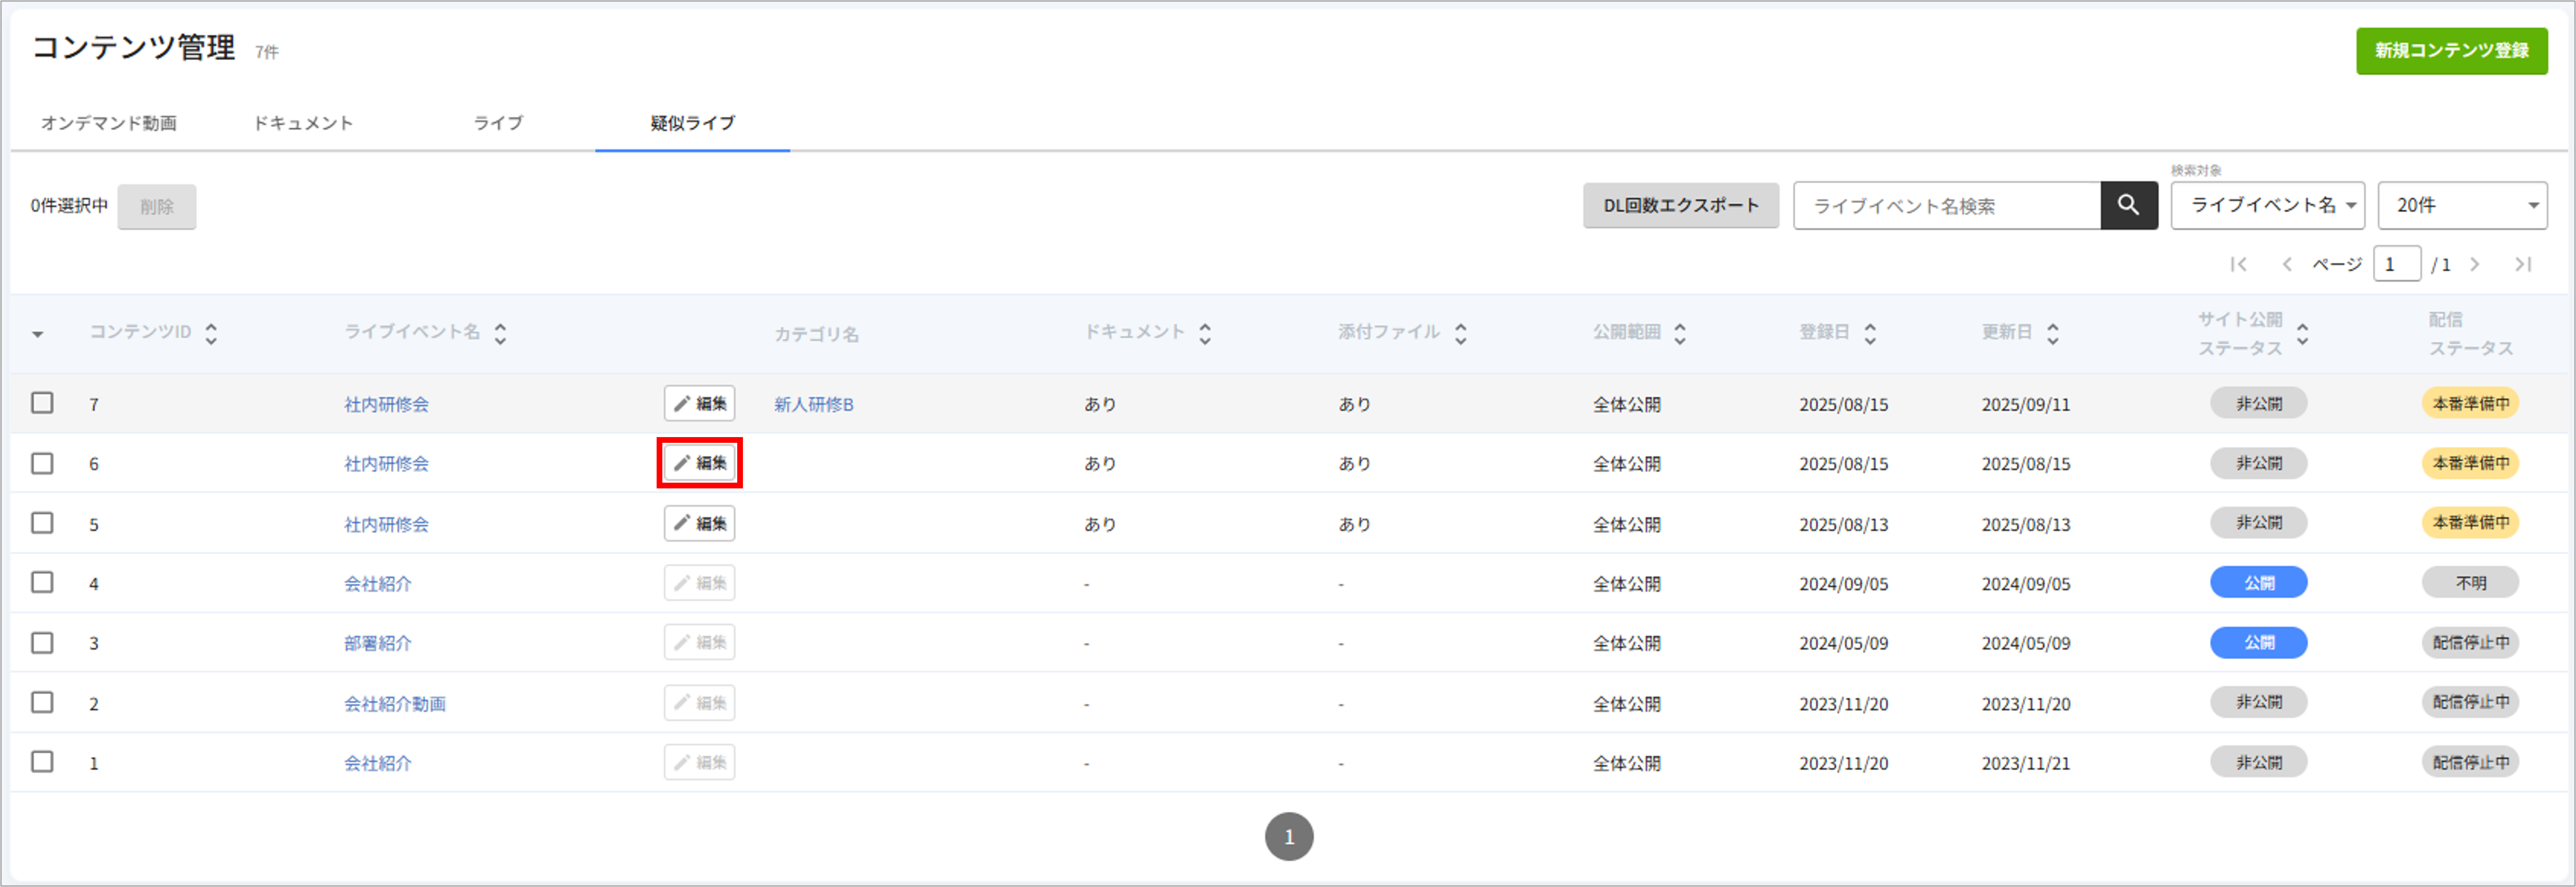The height and width of the screenshot is (887, 2576).
Task: Select checkbox for content ID 7
Action: pyautogui.click(x=42, y=403)
